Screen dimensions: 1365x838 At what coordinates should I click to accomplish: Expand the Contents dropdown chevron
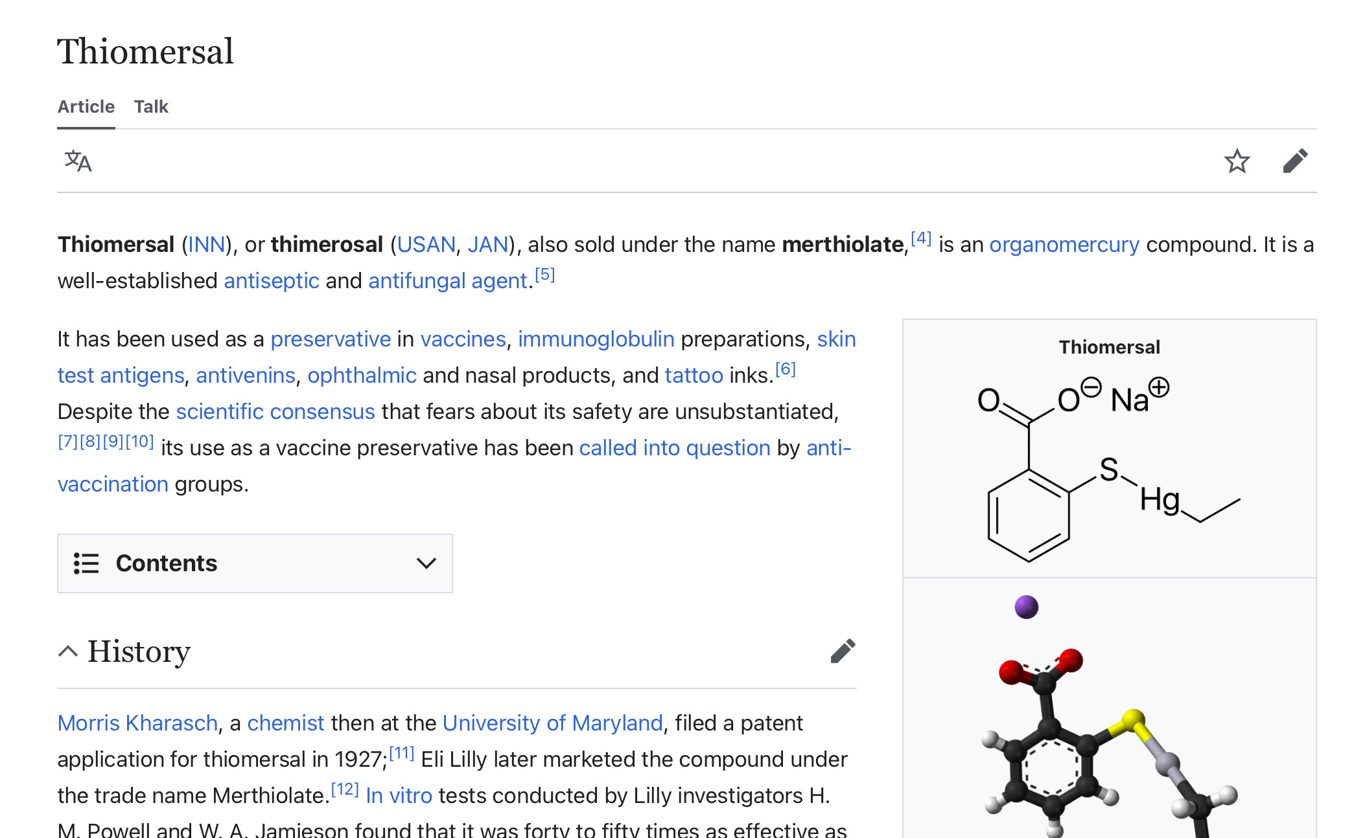point(426,563)
